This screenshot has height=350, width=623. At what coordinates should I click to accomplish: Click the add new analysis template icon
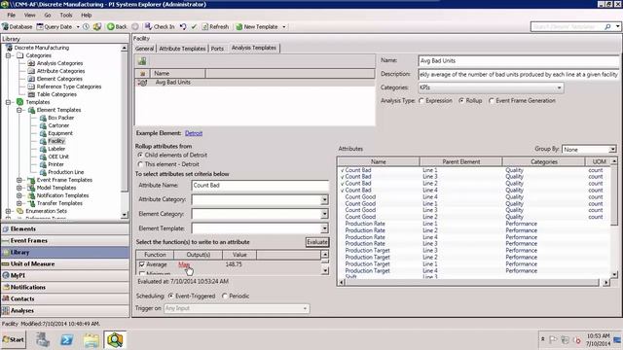pyautogui.click(x=142, y=61)
